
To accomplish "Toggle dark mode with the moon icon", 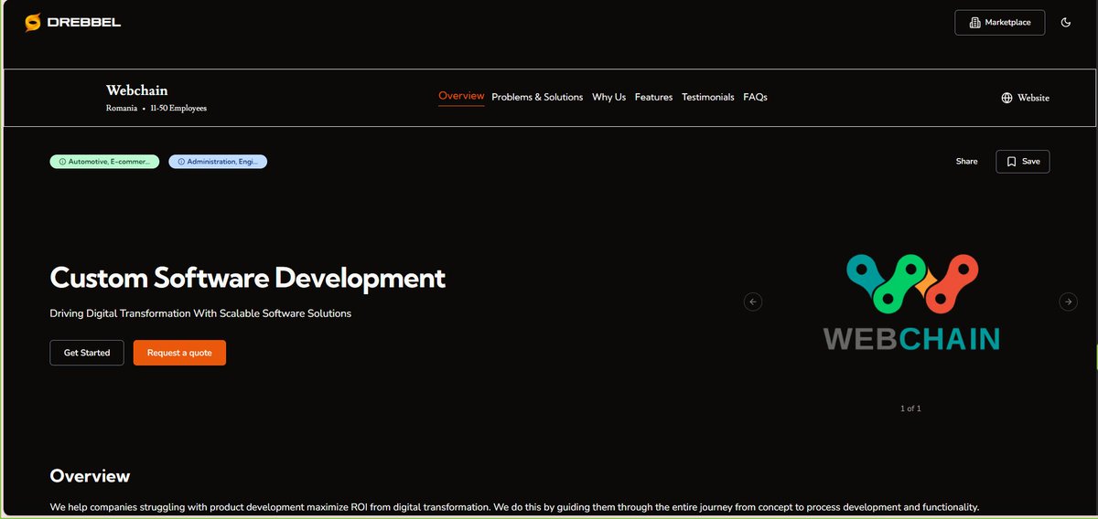I will pos(1065,22).
